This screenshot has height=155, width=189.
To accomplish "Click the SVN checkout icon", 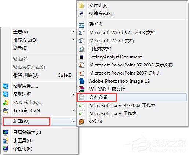I will (x=6, y=102).
